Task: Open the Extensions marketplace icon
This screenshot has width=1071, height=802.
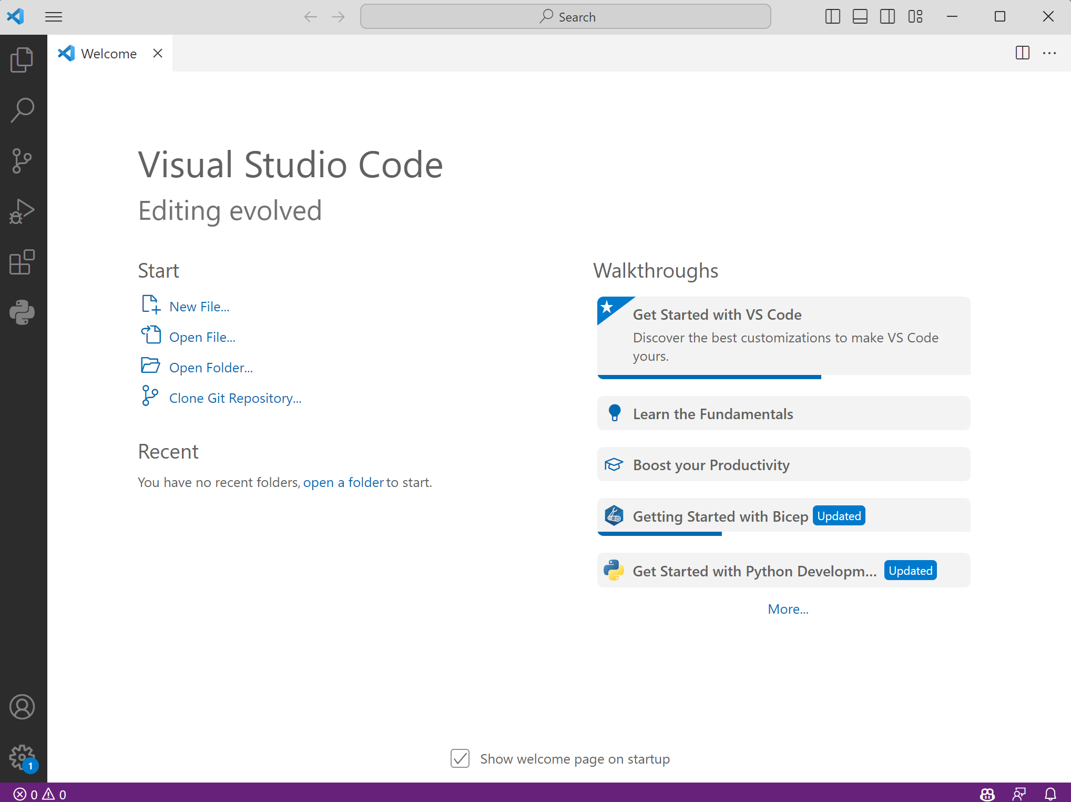Action: (x=23, y=262)
